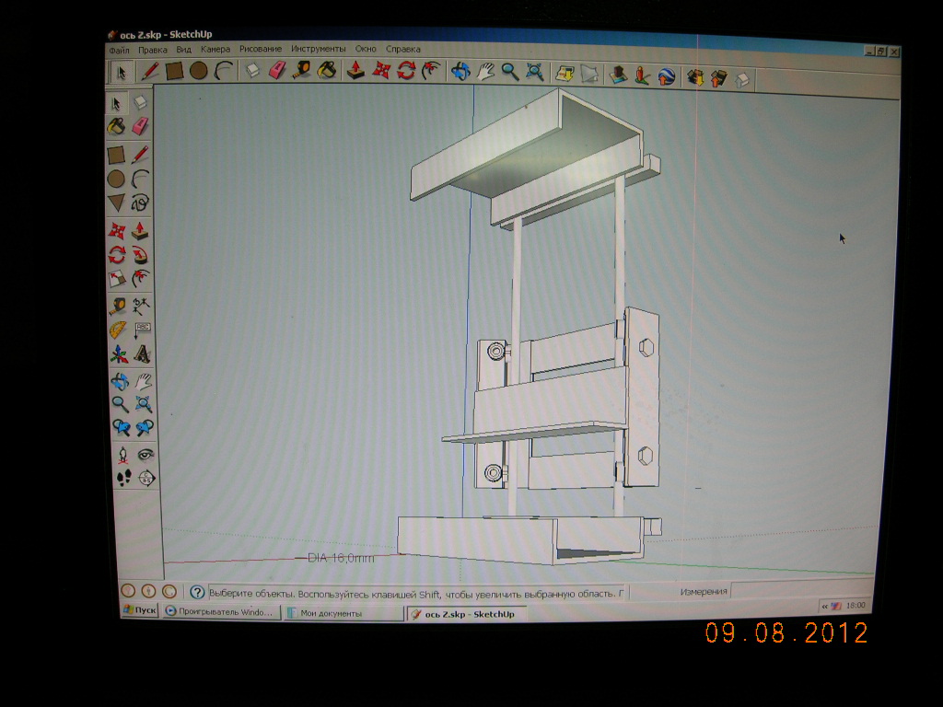Activate the Look Around eye tool

(x=146, y=455)
